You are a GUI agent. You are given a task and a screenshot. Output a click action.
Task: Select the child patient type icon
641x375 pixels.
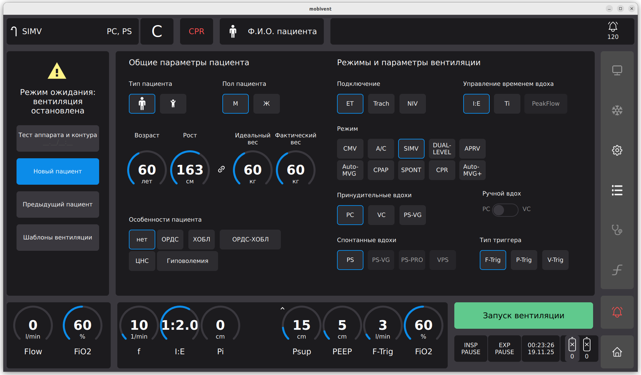pos(173,104)
